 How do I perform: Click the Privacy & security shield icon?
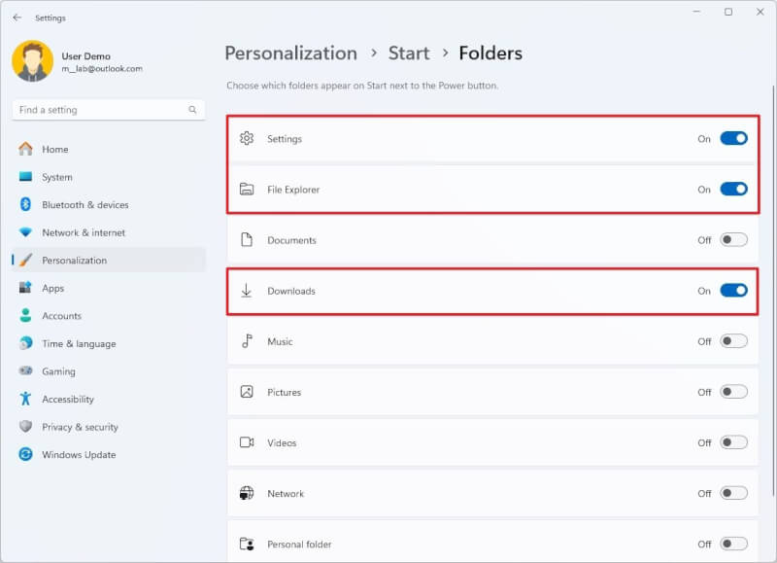25,427
